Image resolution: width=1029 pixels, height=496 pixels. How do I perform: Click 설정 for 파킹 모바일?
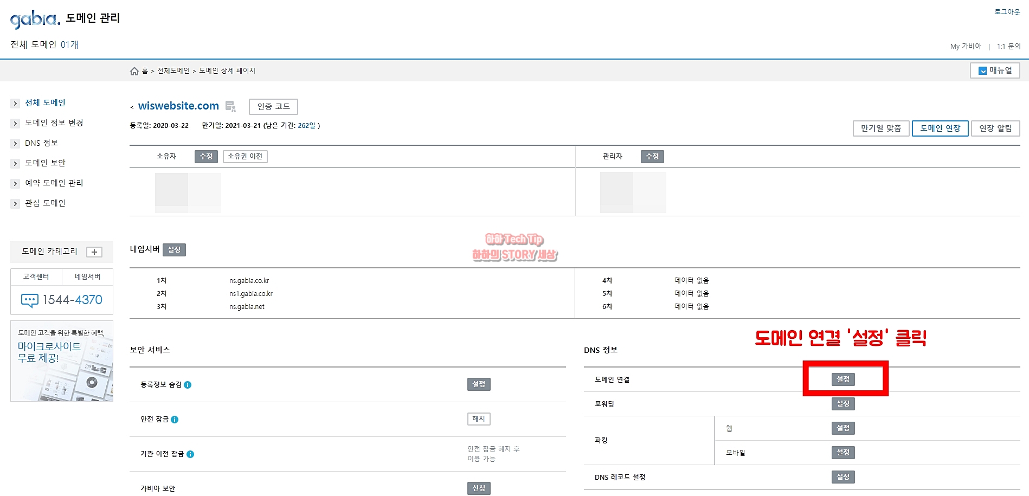[x=843, y=453]
